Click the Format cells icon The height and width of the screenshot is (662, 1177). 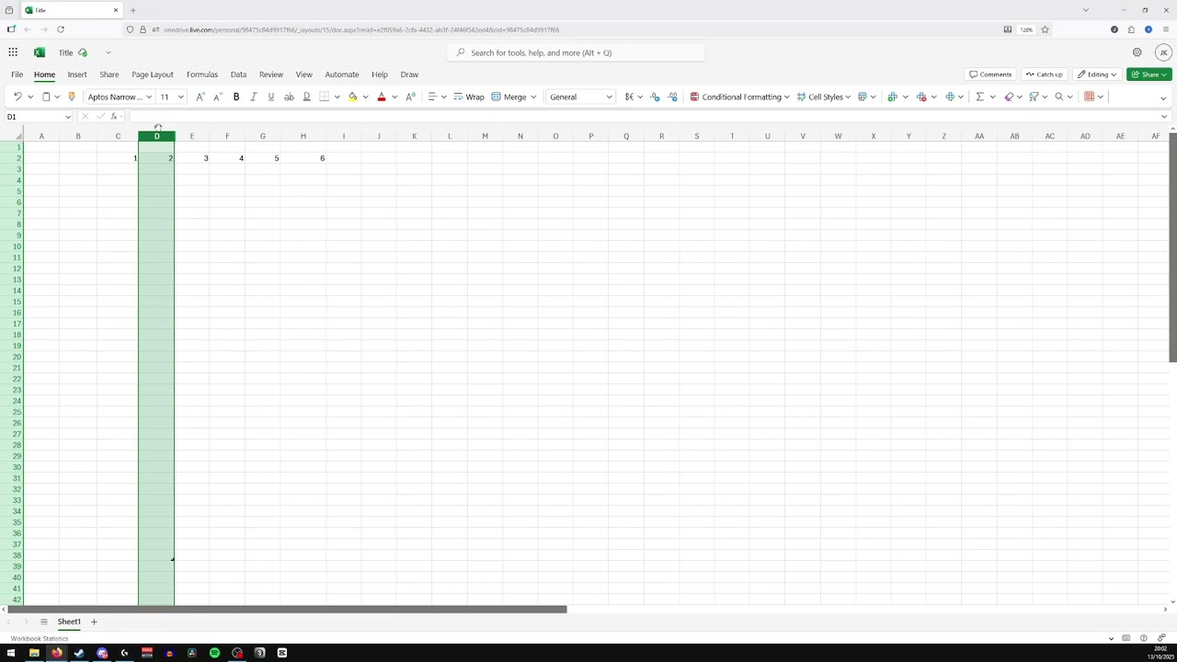click(x=950, y=97)
